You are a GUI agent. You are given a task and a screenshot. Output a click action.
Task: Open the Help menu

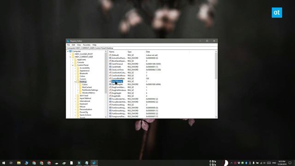point(94,45)
